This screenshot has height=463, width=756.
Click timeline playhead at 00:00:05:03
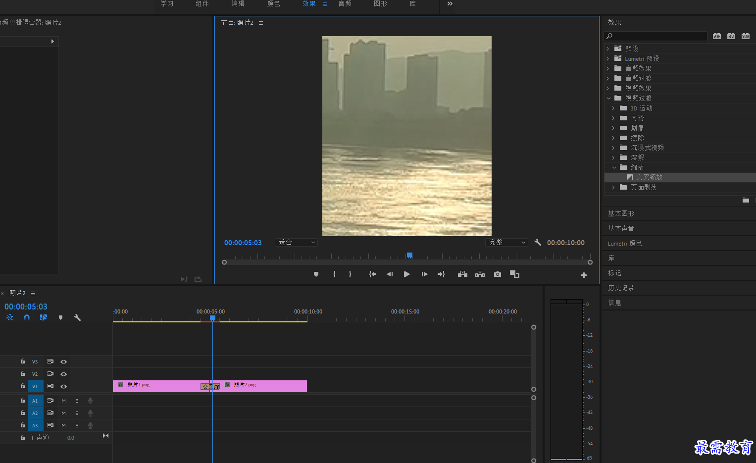pos(212,318)
